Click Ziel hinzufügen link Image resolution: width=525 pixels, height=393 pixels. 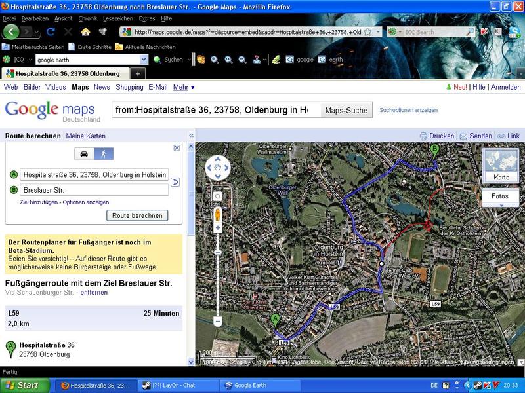[39, 202]
